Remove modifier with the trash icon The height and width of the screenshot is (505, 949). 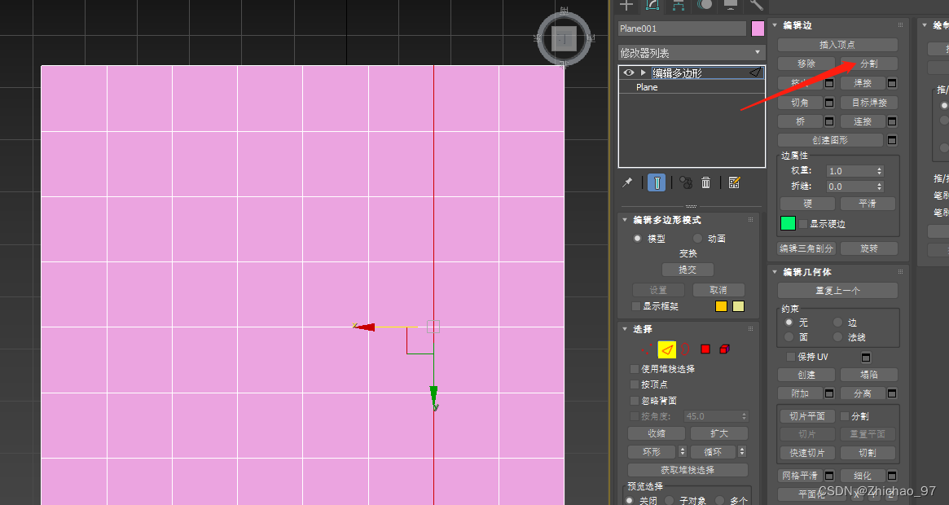pyautogui.click(x=705, y=182)
